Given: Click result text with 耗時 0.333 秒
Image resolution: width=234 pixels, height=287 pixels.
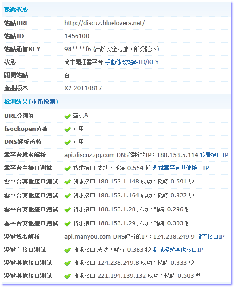Looking at the screenshot, I should (x=133, y=263).
